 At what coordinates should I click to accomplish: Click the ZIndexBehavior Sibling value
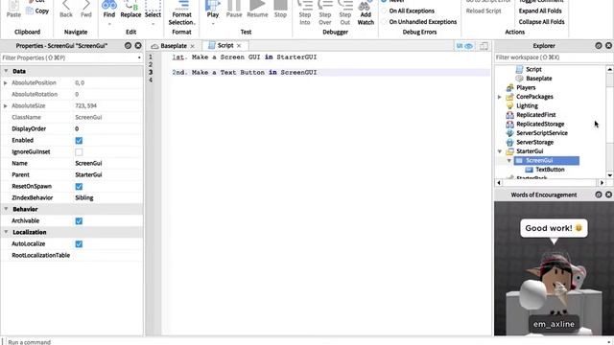(x=84, y=198)
